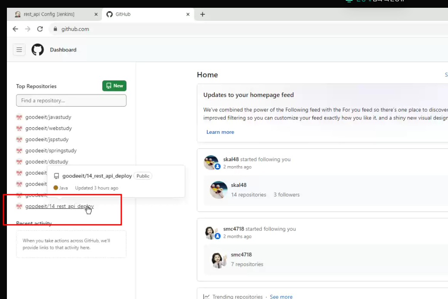Click smc4718's avatar in the feed header

(211, 232)
